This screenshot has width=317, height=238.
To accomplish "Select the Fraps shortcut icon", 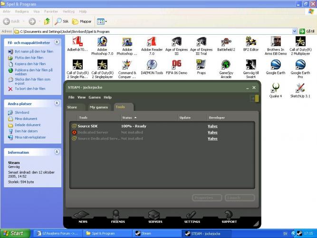I will pyautogui.click(x=201, y=64).
